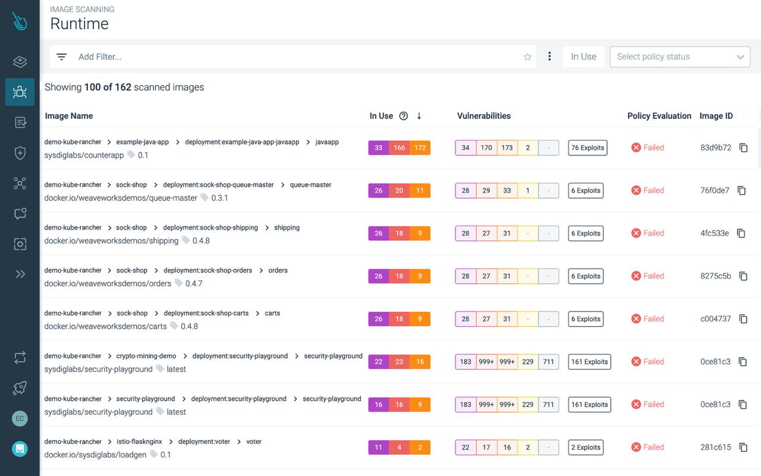
Task: Open the Failed policy evaluation for queue-master
Action: [647, 190]
